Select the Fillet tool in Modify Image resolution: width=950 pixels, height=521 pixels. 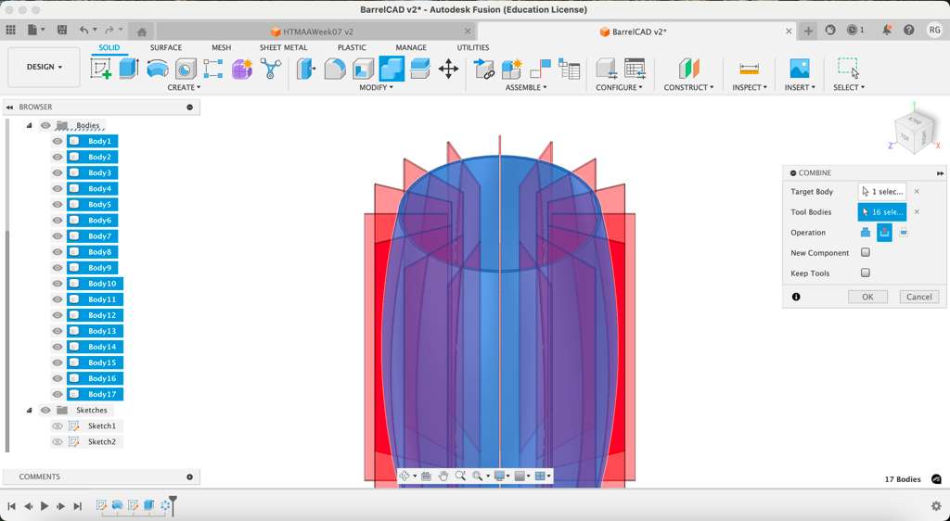(x=335, y=69)
